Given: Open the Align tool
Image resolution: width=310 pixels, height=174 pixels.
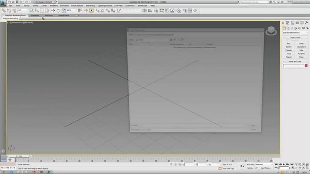Looking at the screenshot, I should pos(150,11).
